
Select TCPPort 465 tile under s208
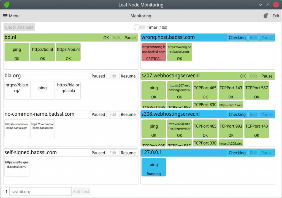pos(205,129)
